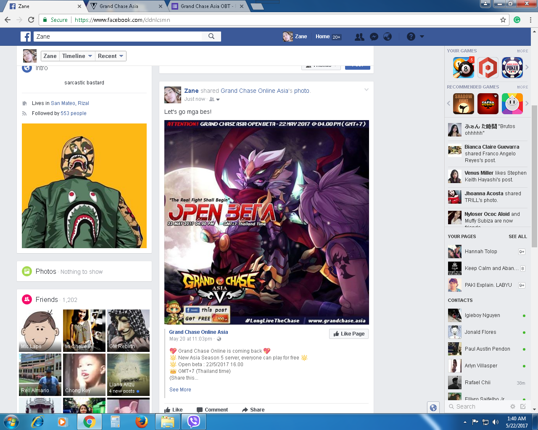
Task: Open Zane profile link in top bar
Action: 295,37
